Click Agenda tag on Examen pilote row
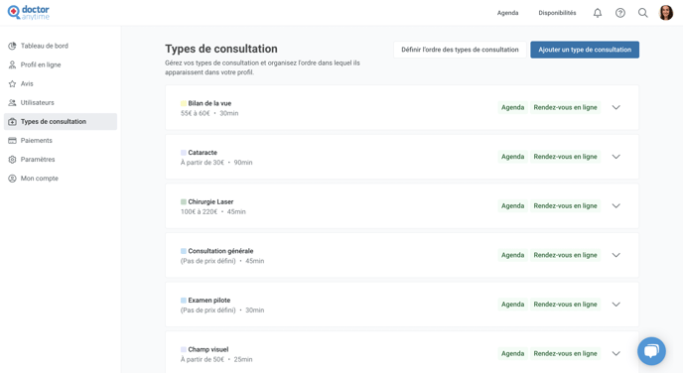Image resolution: width=683 pixels, height=373 pixels. (x=512, y=305)
